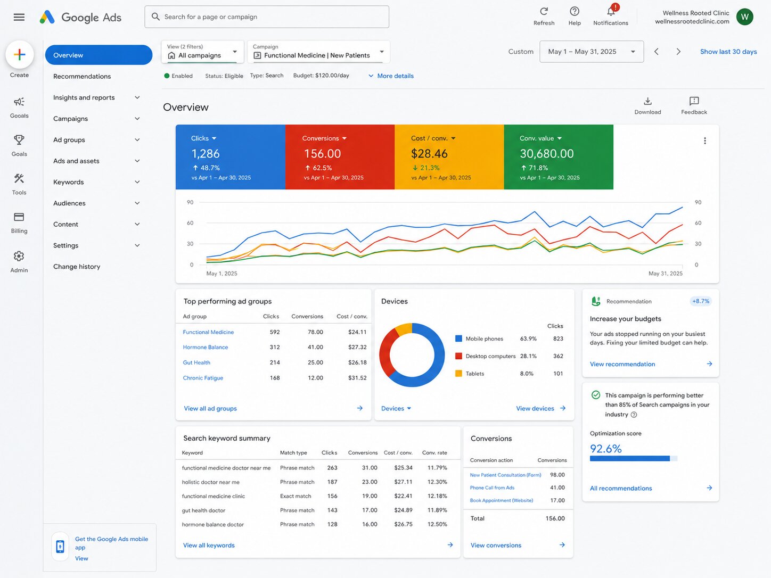Open the All campaigns view dropdown
Screen dimensions: 771x578
(x=202, y=52)
